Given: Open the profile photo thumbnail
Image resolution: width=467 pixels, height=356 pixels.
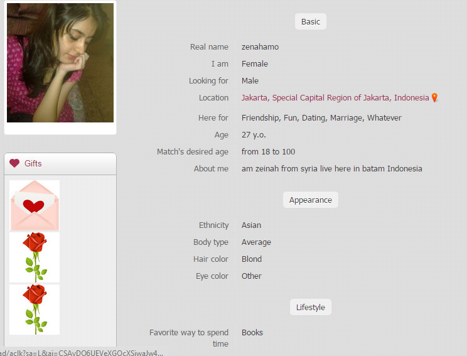Looking at the screenshot, I should click(60, 63).
